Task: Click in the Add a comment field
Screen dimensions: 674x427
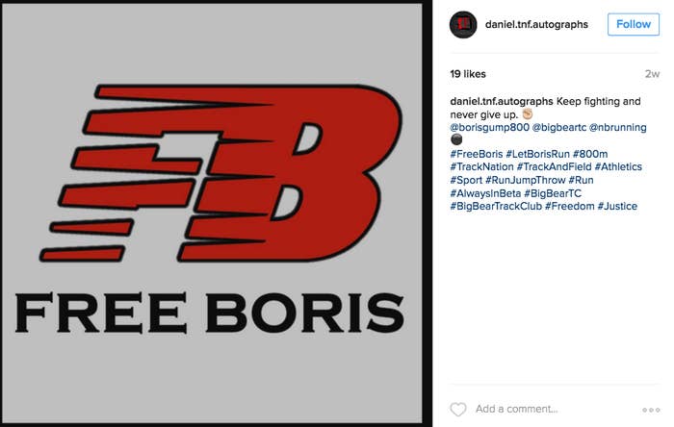Action: pos(555,409)
